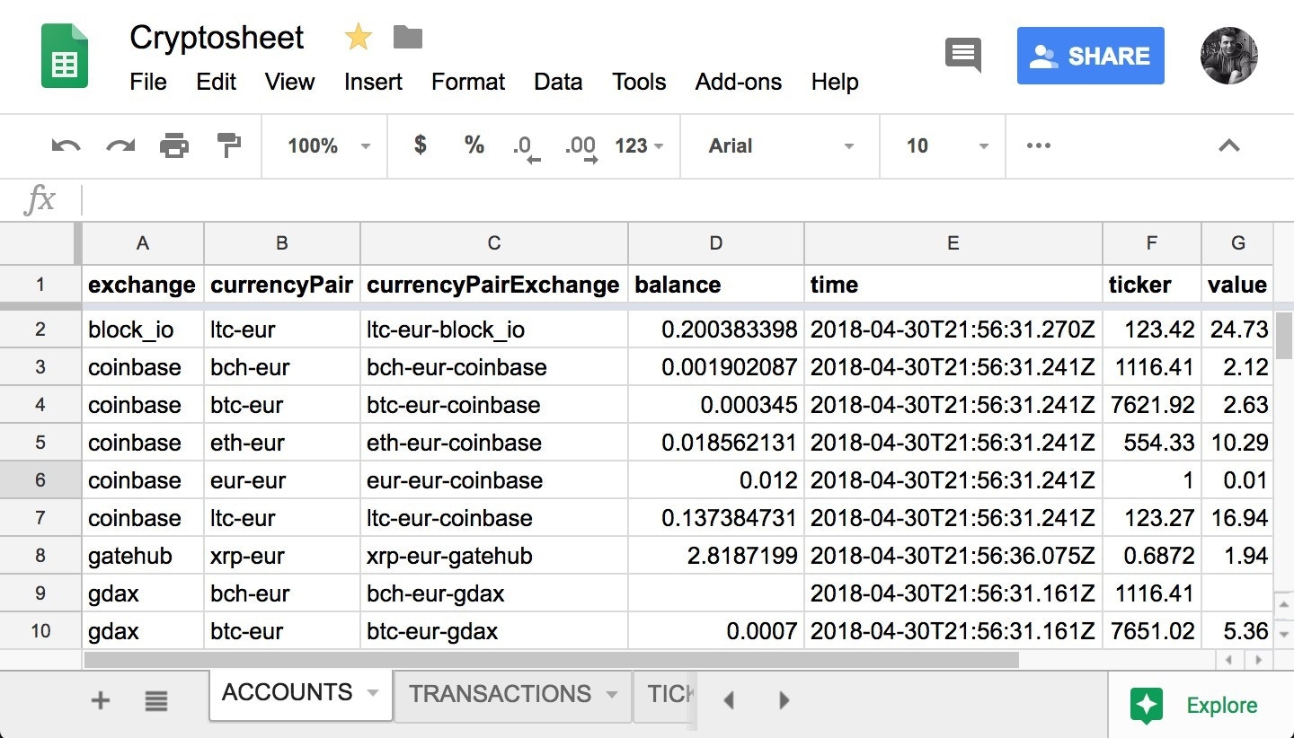1294x738 pixels.
Task: Open the ACCOUNTS sheet tab dropdown arrow
Action: (x=373, y=692)
